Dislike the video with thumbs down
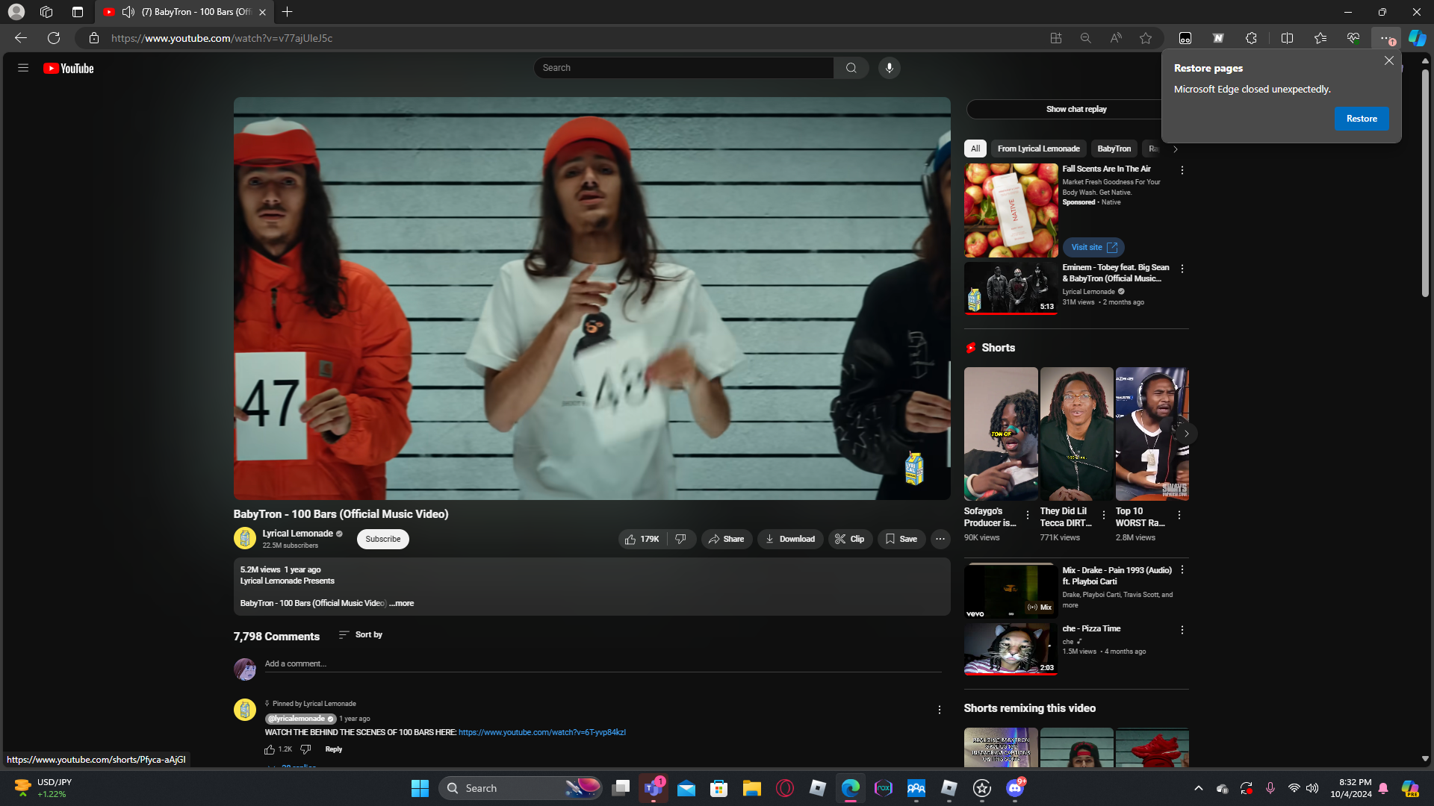 coord(680,539)
